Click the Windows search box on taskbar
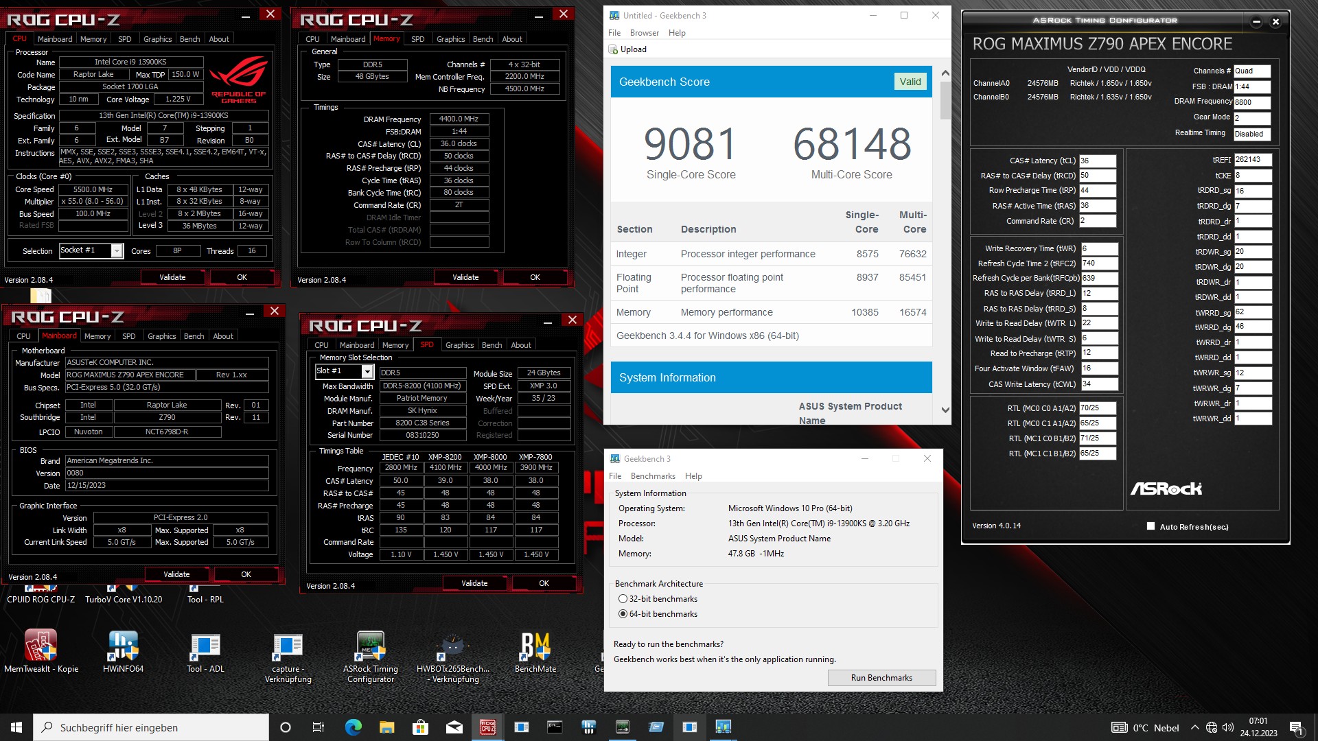 [x=151, y=727]
